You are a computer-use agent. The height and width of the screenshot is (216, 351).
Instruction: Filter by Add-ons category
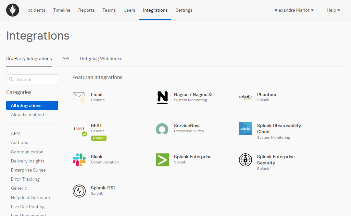pos(19,142)
